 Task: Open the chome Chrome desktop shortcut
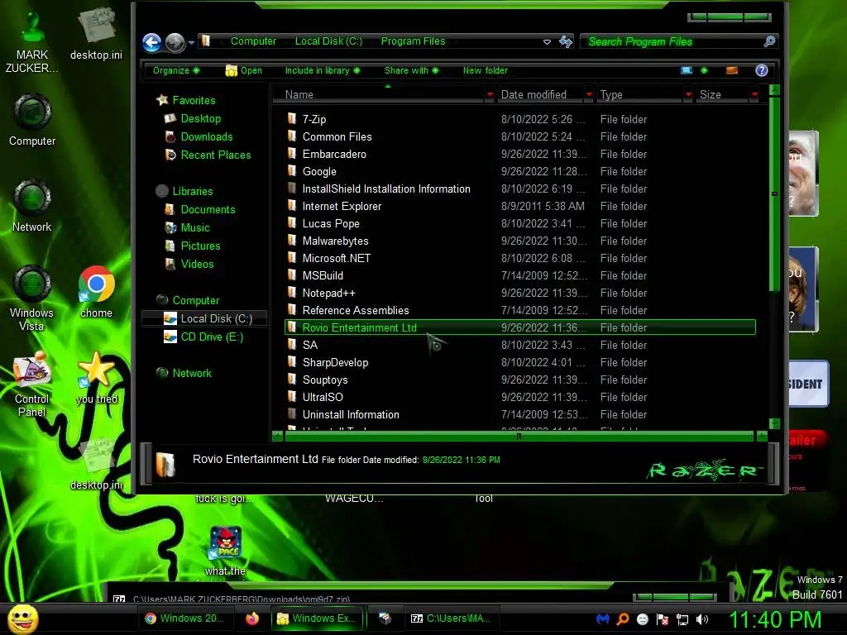(96, 292)
